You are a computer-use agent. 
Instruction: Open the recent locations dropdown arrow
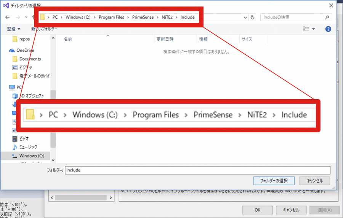pos(26,17)
